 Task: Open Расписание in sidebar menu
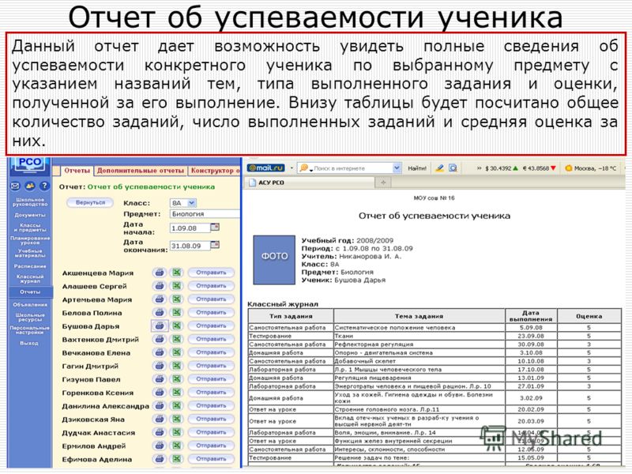[x=30, y=266]
